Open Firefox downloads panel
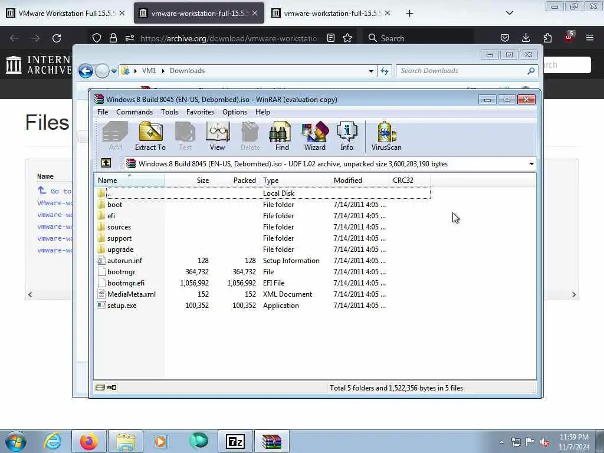The image size is (604, 453). pos(526,38)
